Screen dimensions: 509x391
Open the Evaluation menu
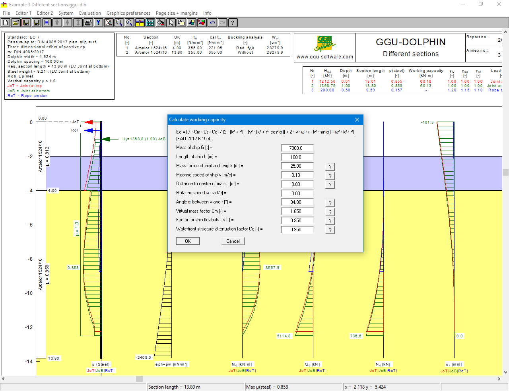[x=90, y=13]
